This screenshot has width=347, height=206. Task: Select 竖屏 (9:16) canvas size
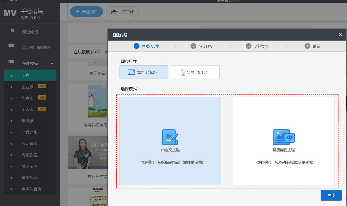point(195,72)
